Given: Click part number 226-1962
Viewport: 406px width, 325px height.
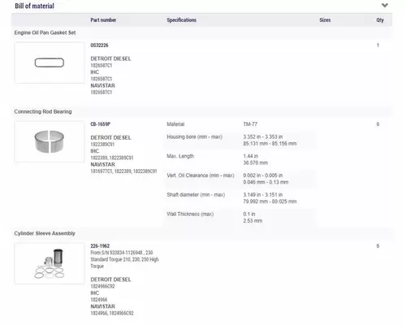Looking at the screenshot, I should tap(100, 246).
